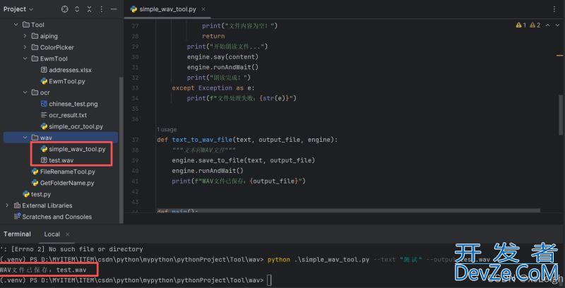Expand External Libraries node

tap(8, 205)
